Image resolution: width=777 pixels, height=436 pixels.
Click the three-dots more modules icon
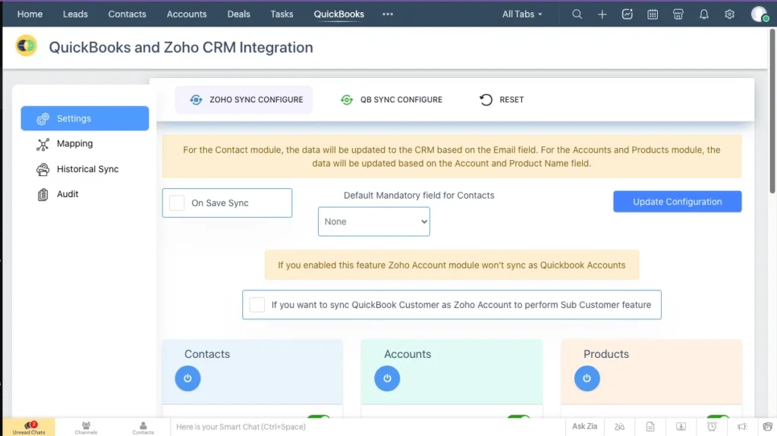(388, 14)
